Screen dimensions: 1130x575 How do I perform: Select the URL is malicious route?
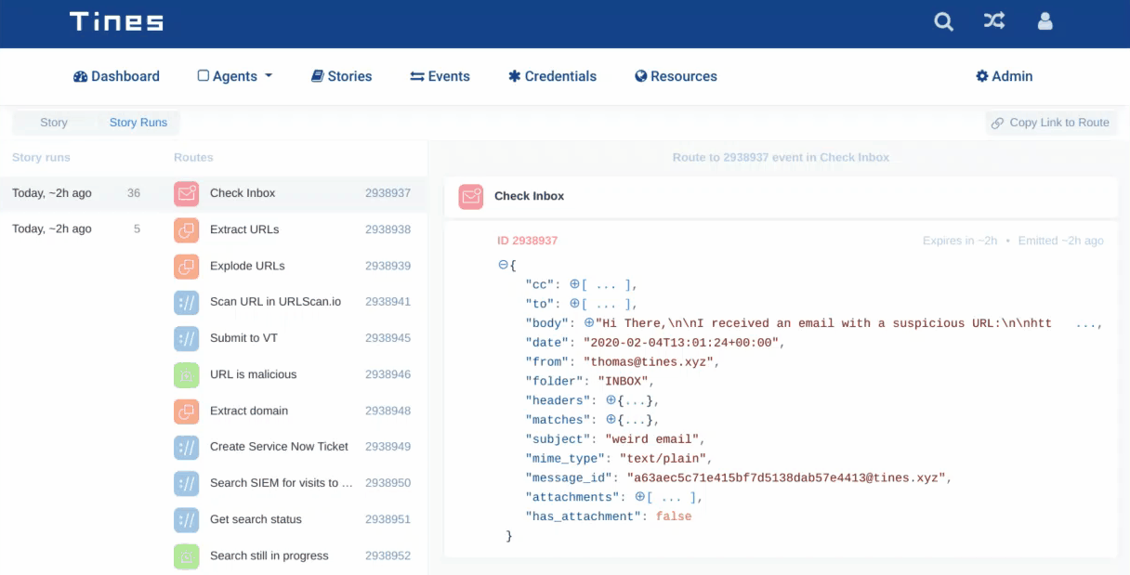293,374
